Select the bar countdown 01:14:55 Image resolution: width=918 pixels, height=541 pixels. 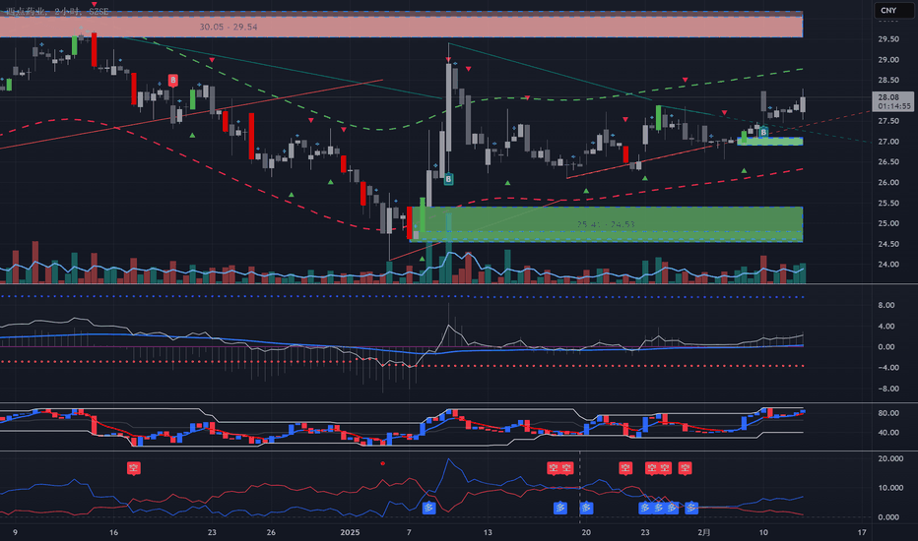click(894, 106)
